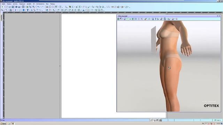The height and width of the screenshot is (125, 223).
Task: Click the zoom magnifier tool
Action: 33,7
